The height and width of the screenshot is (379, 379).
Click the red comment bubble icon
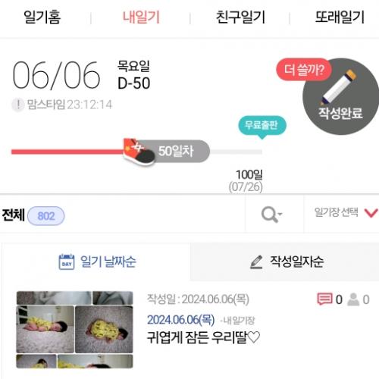[x=324, y=299]
